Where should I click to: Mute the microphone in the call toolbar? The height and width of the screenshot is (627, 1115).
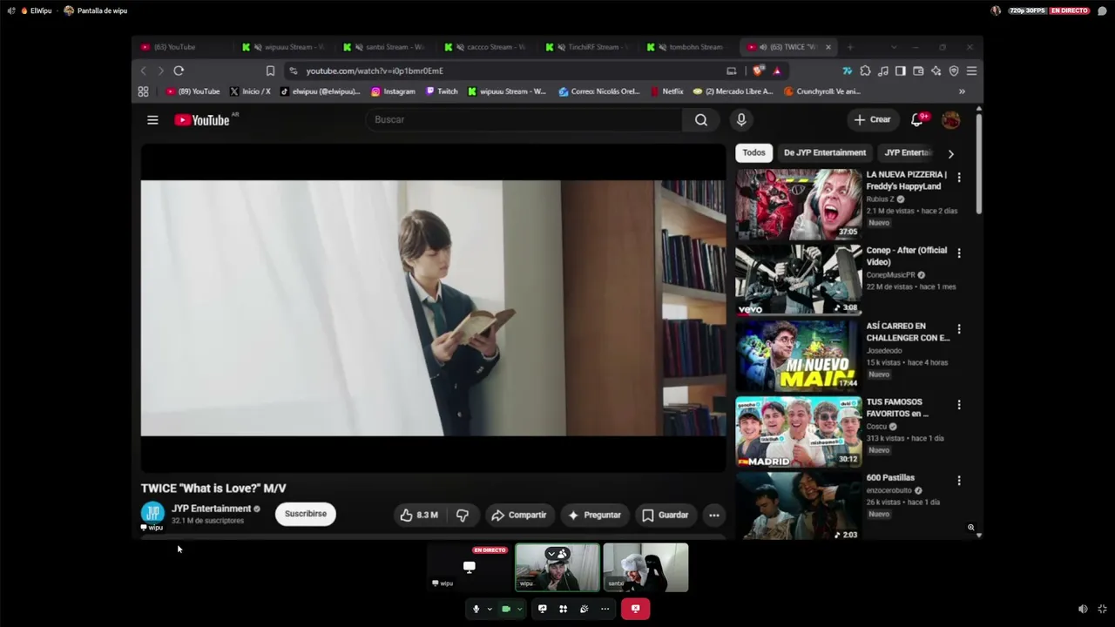tap(476, 609)
